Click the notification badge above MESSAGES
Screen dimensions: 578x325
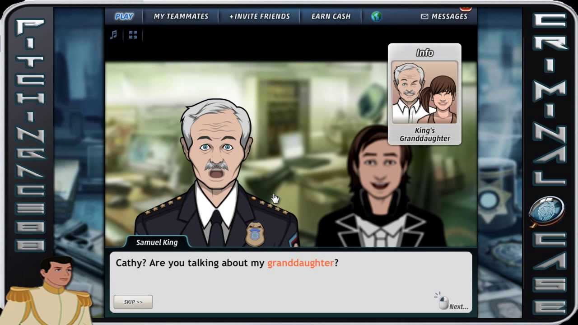[466, 9]
